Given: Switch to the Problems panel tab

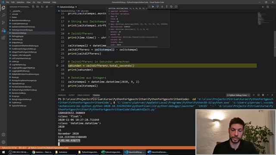Looking at the screenshot, I should (62, 95).
